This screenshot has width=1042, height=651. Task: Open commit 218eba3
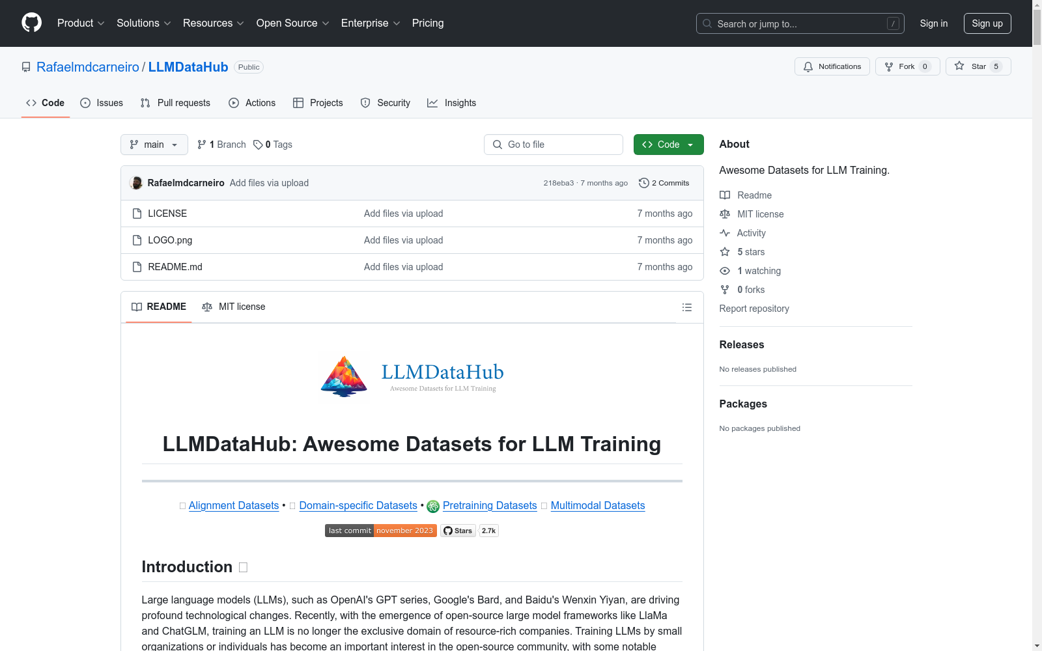click(559, 183)
